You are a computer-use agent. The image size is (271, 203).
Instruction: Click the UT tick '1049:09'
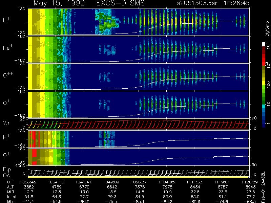coord(111,182)
